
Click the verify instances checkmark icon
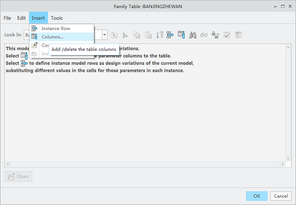227,35
